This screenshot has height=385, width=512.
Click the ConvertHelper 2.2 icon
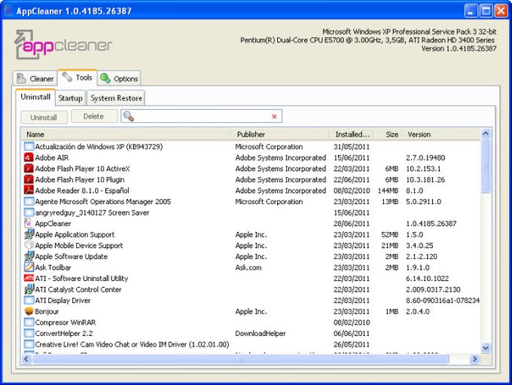(x=29, y=333)
